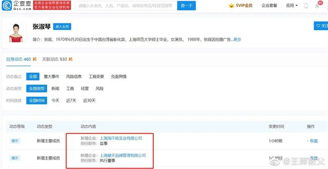Filter time by 近30天
Screen dimensions: 328x169
(x=89, y=101)
